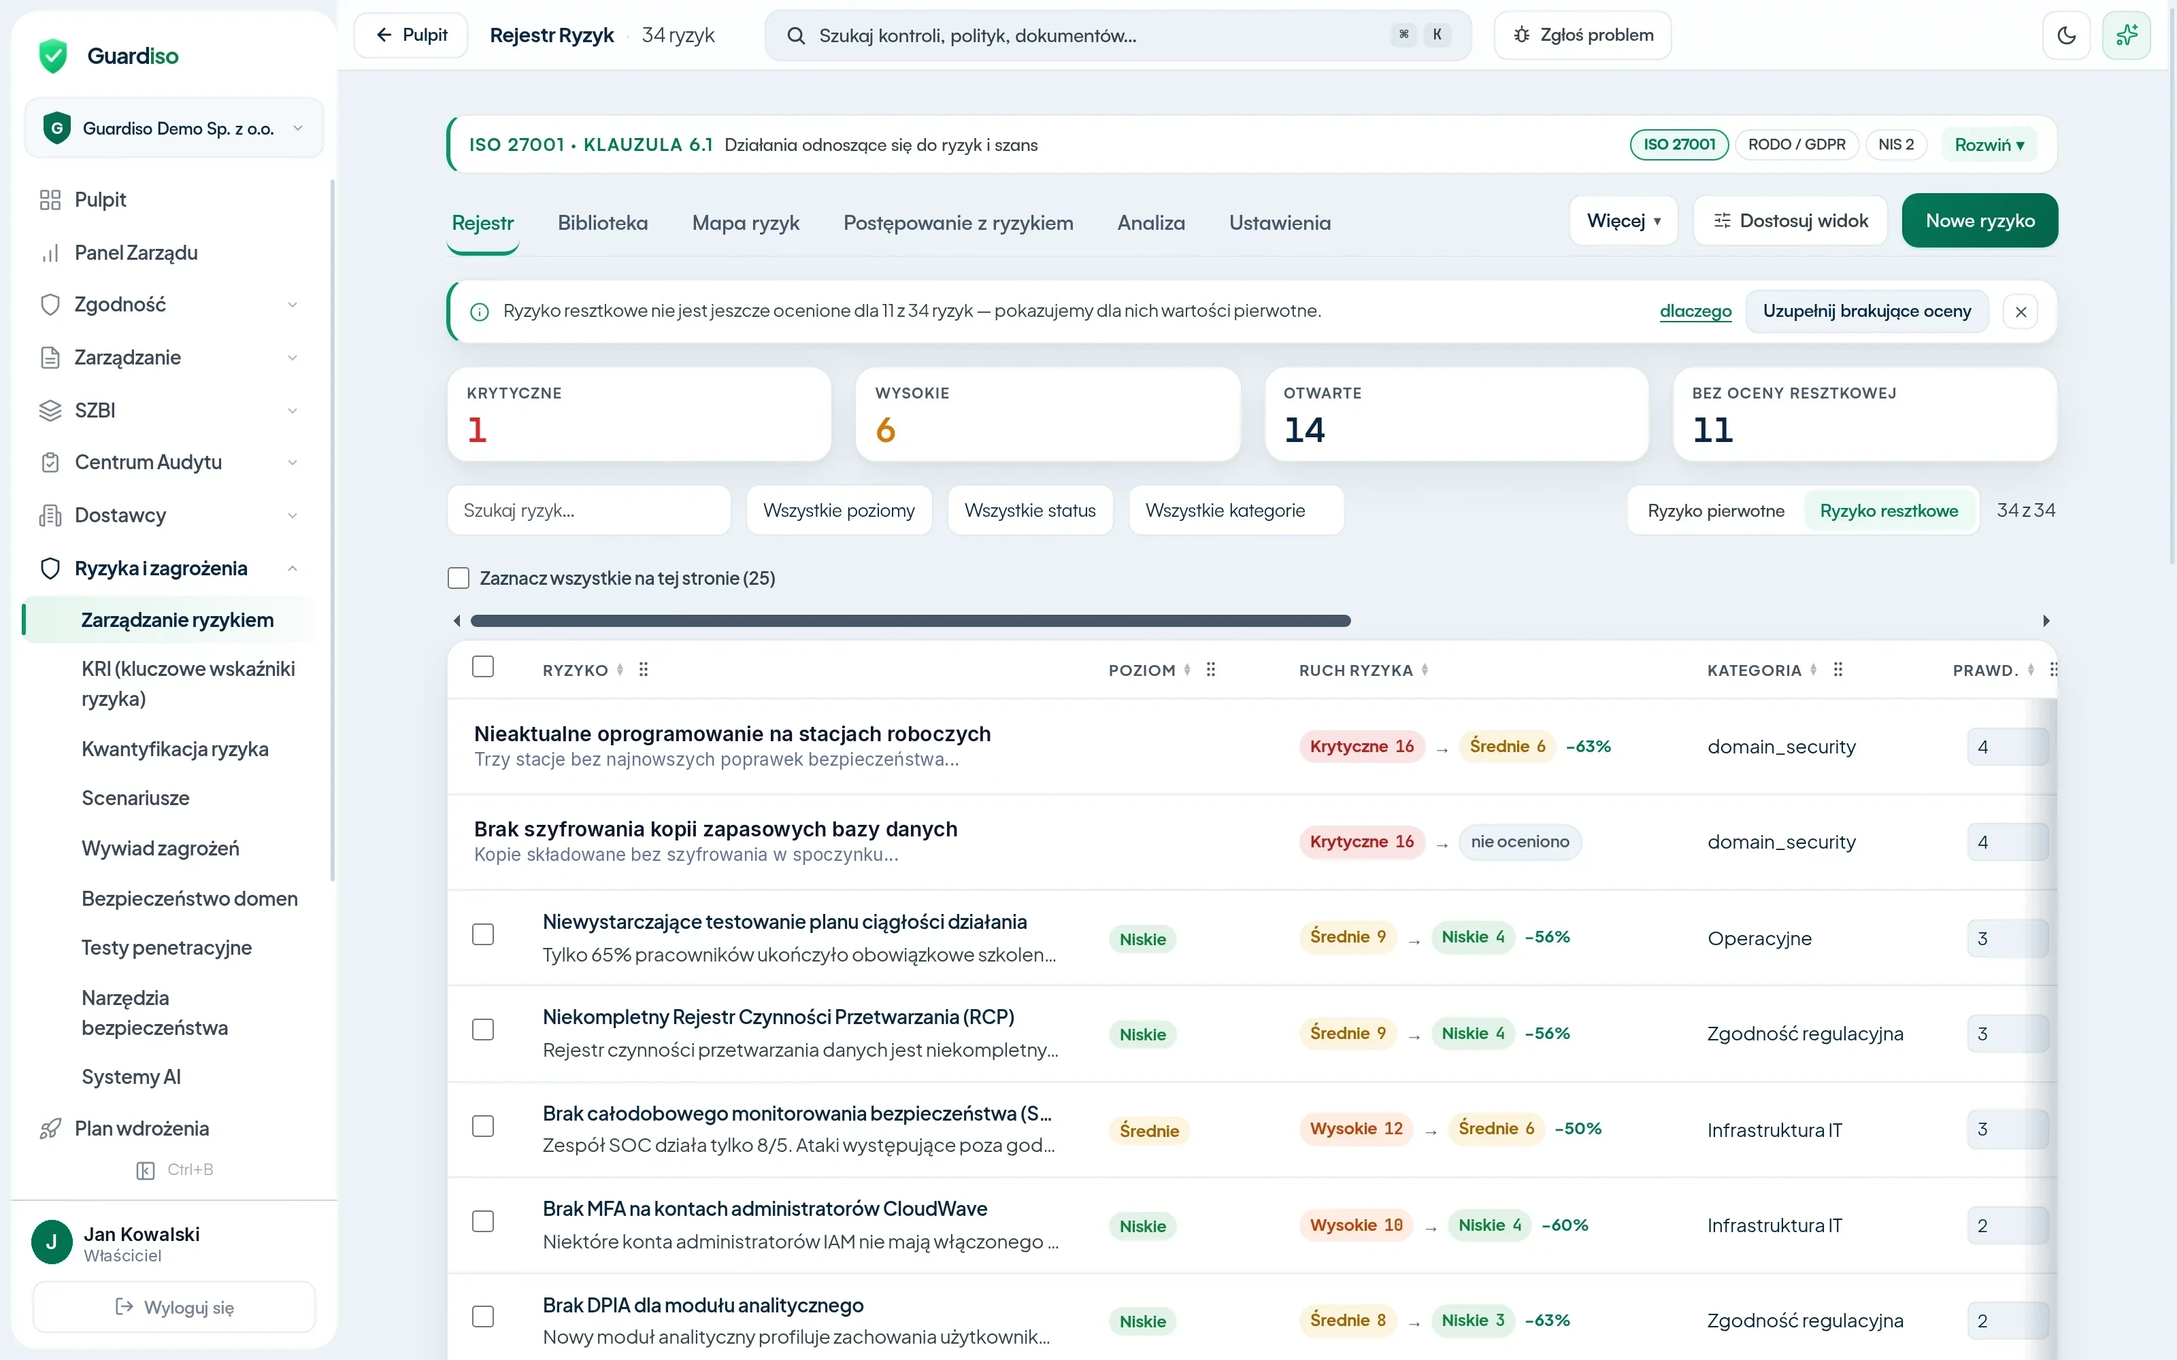Open the Wszystkie poziomy filter dropdown
Screen dimensions: 2177x1360
(838, 511)
